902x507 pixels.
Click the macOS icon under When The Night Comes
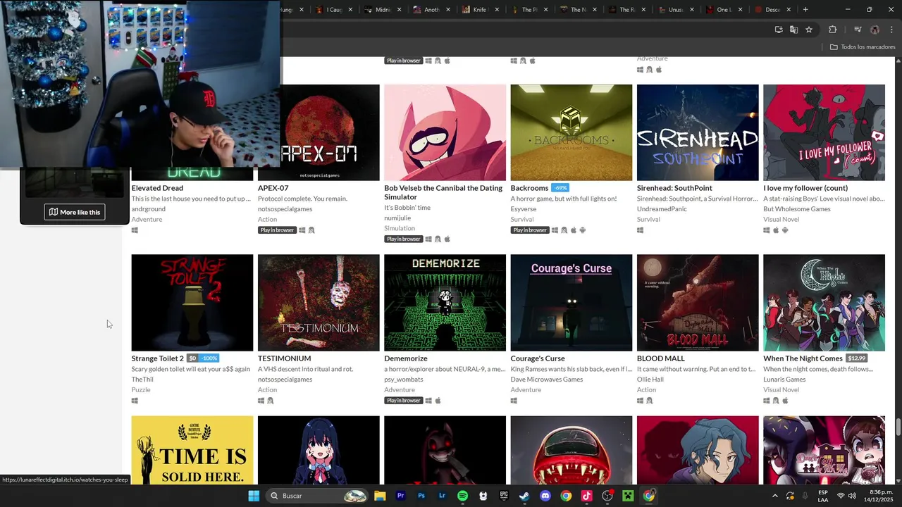[x=785, y=401]
